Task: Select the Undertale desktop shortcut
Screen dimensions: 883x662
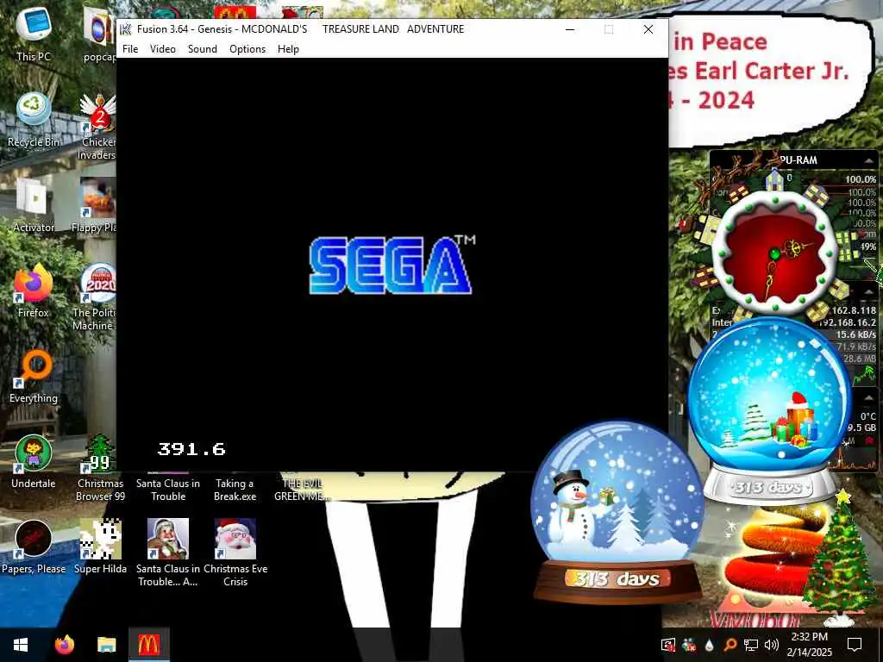Action: point(34,462)
